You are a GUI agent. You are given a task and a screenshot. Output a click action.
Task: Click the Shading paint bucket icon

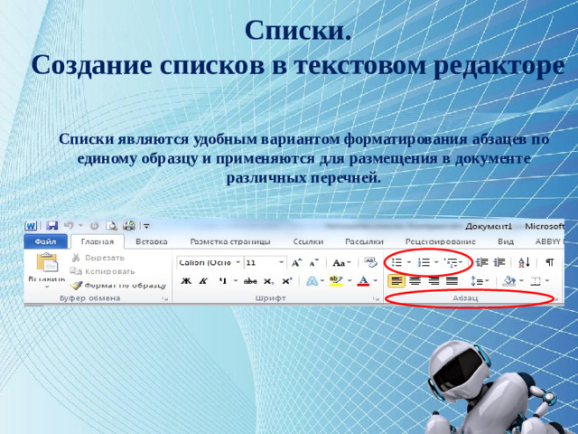point(509,281)
